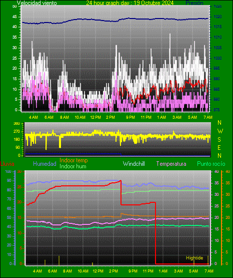Image resolution: width=233 pixels, height=278 pixels.
Task: Click '2 PM' on the bottom graph axis
Action: tap(113, 271)
